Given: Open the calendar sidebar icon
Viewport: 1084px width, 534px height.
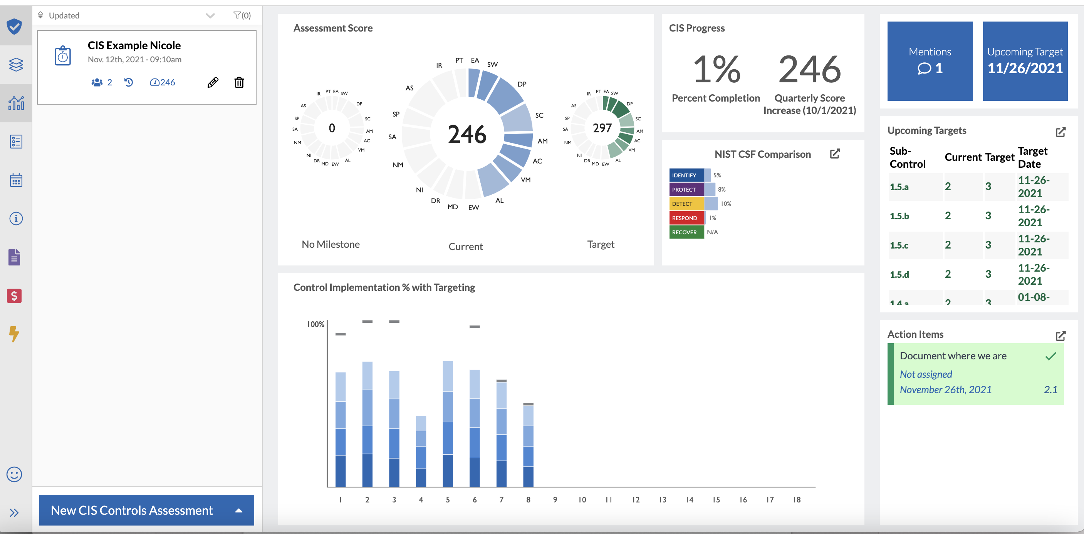Looking at the screenshot, I should coord(15,180).
